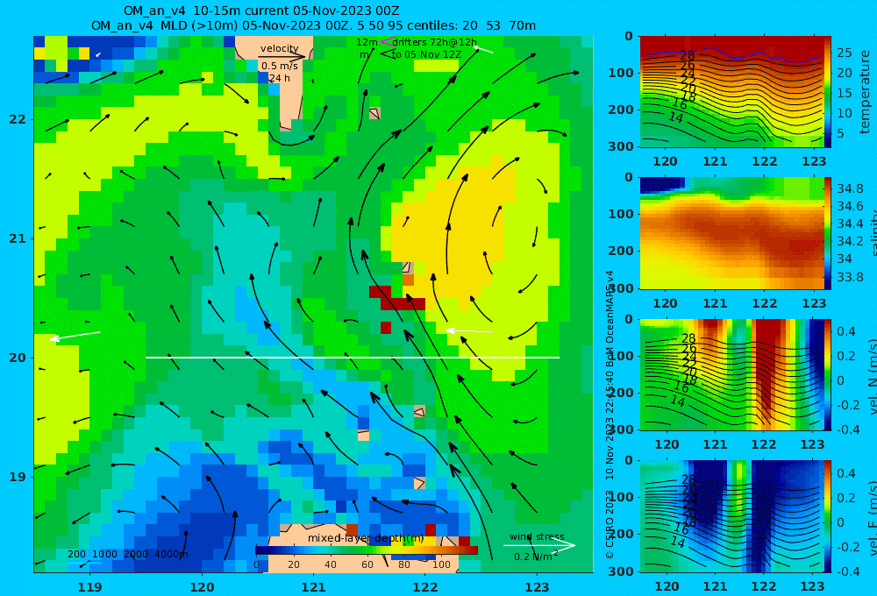Open the eastward velocity section panel

pyautogui.click(x=731, y=516)
